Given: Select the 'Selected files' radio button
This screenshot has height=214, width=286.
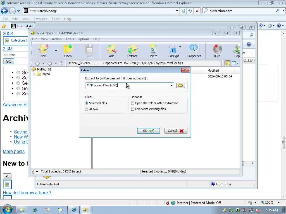Looking at the screenshot, I should pos(87,103).
